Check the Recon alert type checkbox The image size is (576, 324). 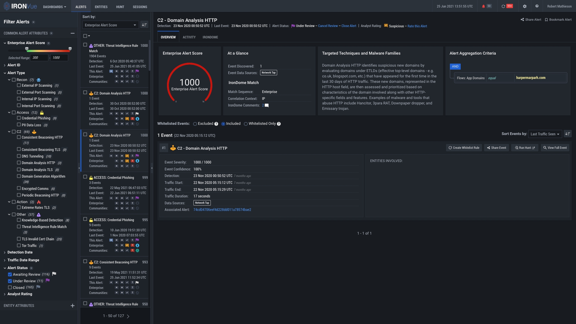14,79
